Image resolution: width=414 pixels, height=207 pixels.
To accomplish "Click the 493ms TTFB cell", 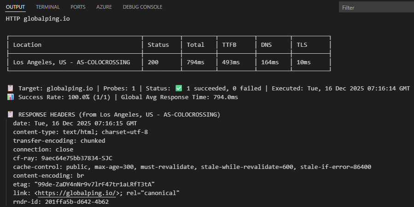I will tap(231, 62).
